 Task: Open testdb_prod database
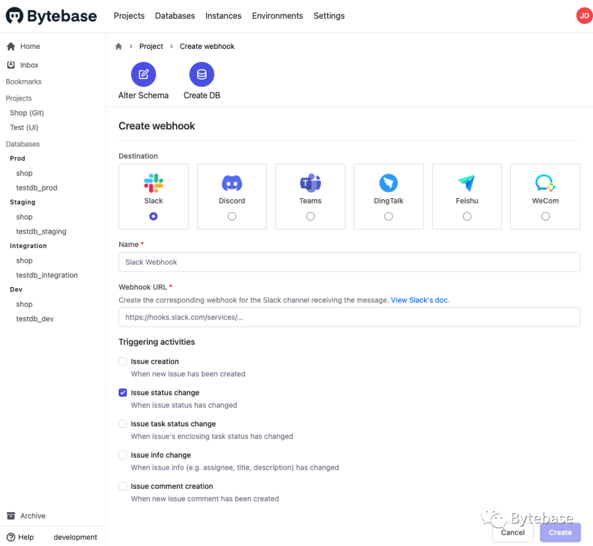click(x=36, y=188)
